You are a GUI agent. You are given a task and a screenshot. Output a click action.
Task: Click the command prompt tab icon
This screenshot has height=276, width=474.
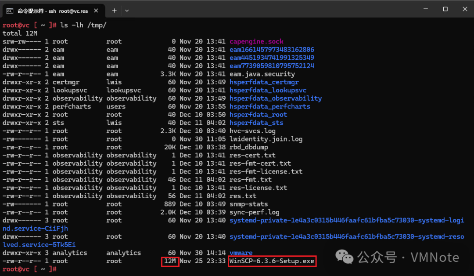coord(10,11)
